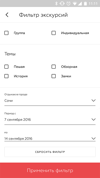The image size is (100, 178).
Task: Tap the alarm clock status icon
Action: pyautogui.click(x=68, y=4)
